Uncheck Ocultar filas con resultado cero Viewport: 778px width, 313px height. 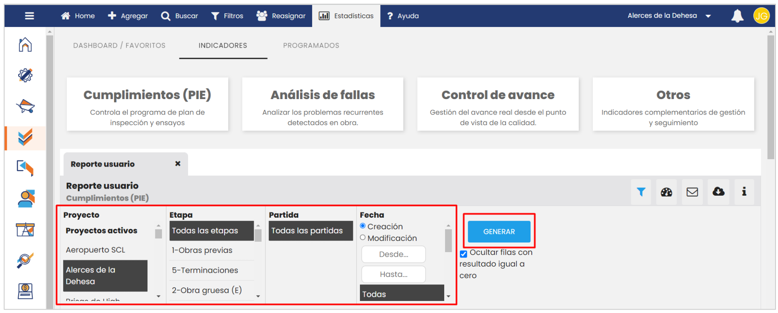pos(464,254)
